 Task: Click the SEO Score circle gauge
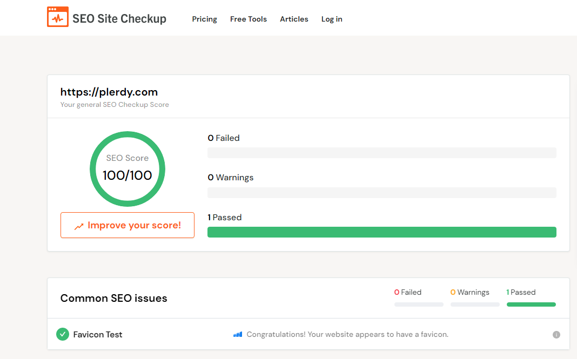128,169
